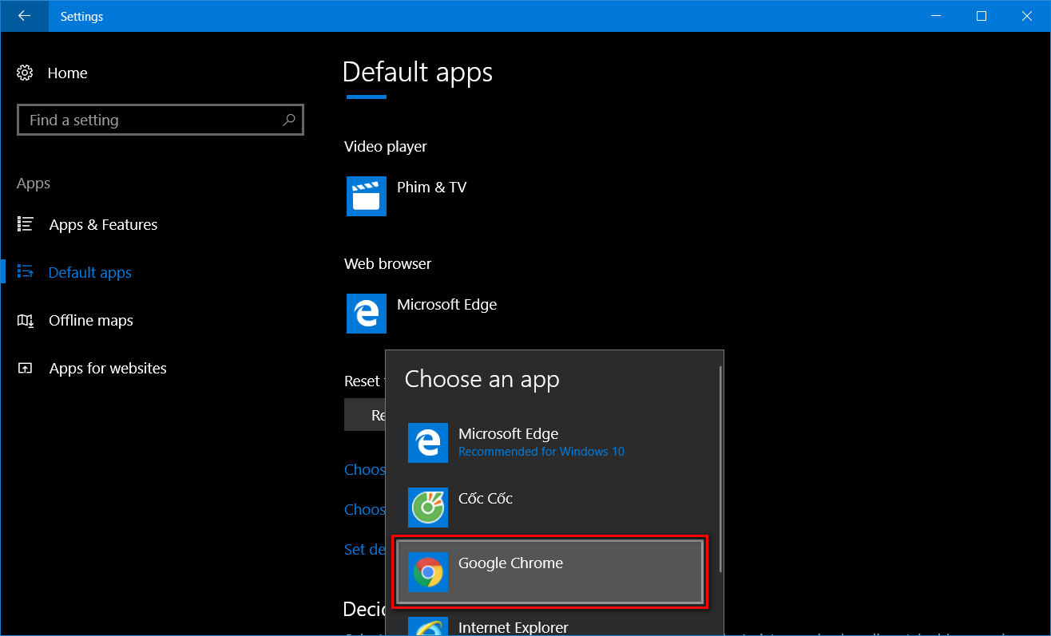Choose the Google Chrome icon

428,572
